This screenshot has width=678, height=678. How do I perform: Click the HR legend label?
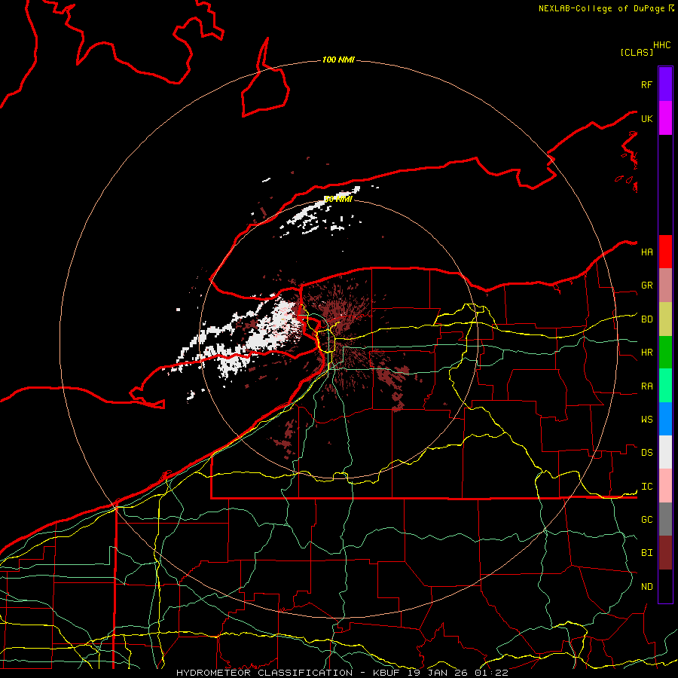click(x=646, y=353)
